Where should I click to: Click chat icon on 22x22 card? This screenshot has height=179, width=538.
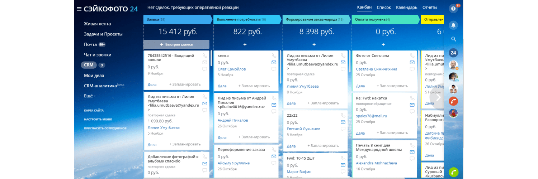coord(343,129)
